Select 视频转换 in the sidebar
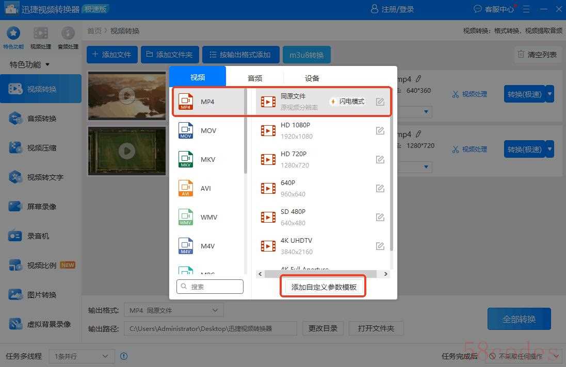566x367 pixels. click(x=41, y=89)
